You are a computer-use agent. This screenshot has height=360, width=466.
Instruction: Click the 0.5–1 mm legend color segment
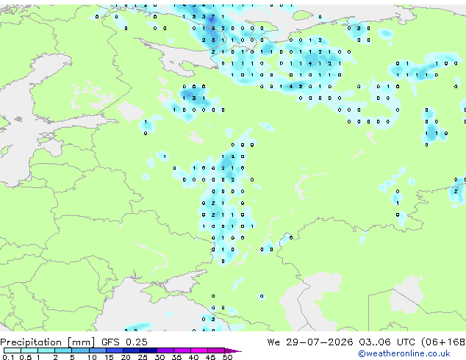coord(29,350)
